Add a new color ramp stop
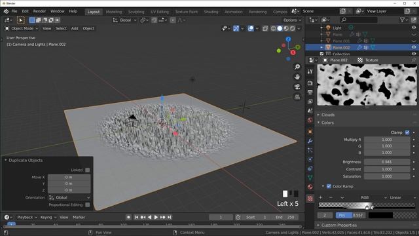 [x=321, y=197]
